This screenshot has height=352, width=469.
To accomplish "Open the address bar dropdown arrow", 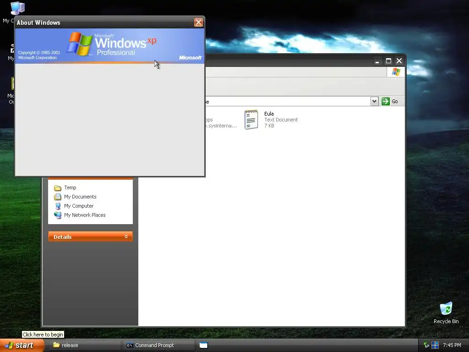I will coord(374,101).
